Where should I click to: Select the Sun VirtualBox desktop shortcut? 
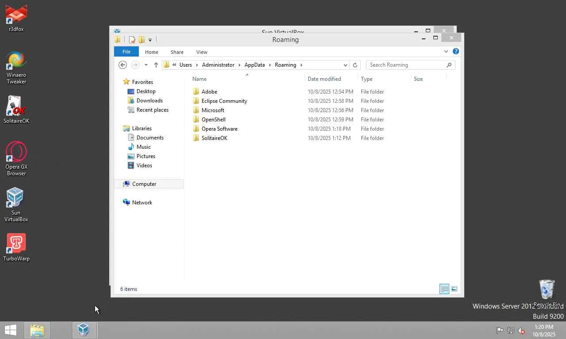[16, 204]
